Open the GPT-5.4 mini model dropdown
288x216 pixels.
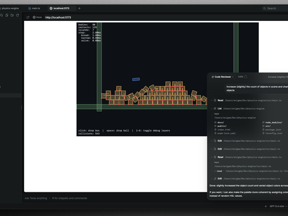278,206
